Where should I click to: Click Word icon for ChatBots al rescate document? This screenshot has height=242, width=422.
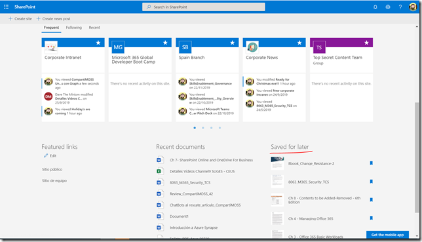tap(160, 205)
